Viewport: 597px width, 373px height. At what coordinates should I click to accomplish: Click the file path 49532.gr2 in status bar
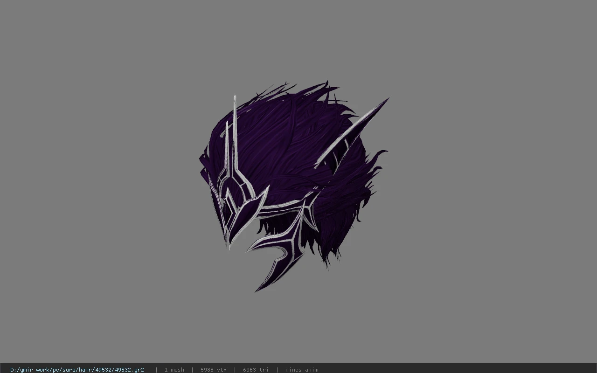point(77,370)
